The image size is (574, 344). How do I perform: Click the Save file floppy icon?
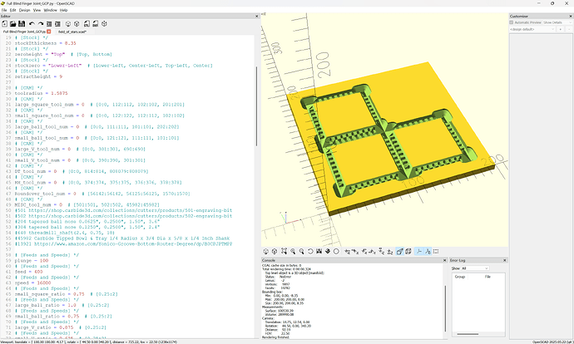pyautogui.click(x=22, y=24)
